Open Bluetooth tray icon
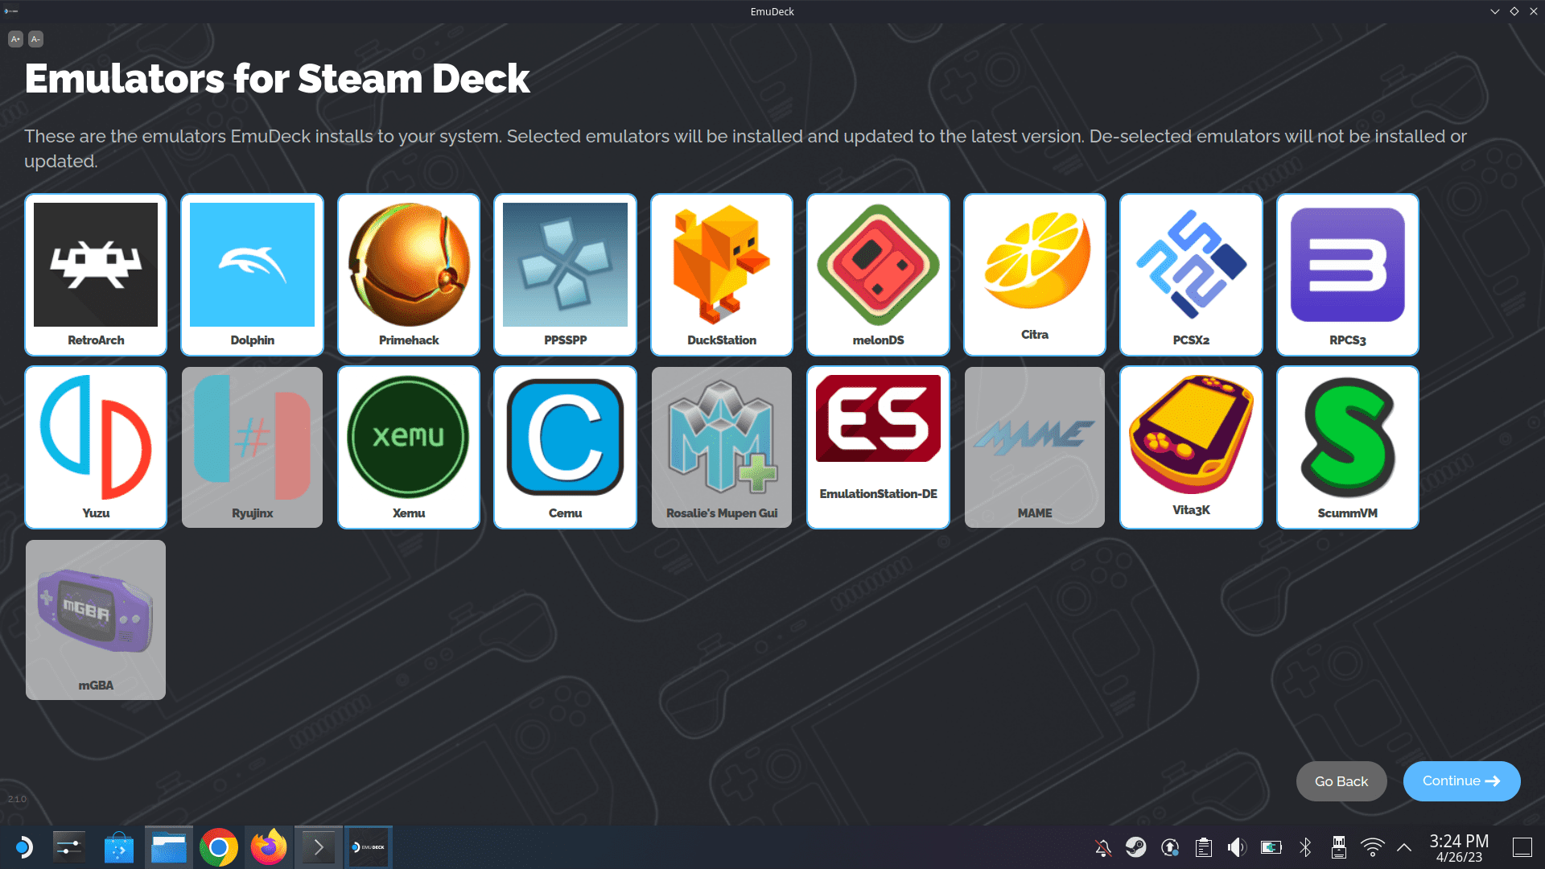This screenshot has width=1545, height=869. pos(1305,847)
